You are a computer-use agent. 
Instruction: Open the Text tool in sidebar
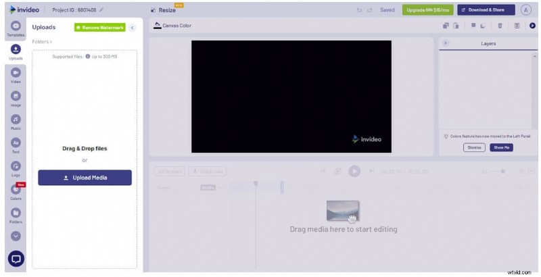pyautogui.click(x=16, y=146)
